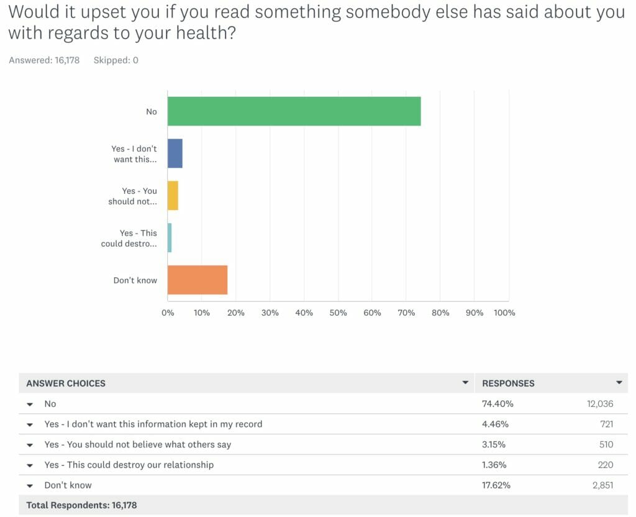Select the 2,851 response count cell
Viewport: 636px width, 517px height.
click(x=600, y=485)
